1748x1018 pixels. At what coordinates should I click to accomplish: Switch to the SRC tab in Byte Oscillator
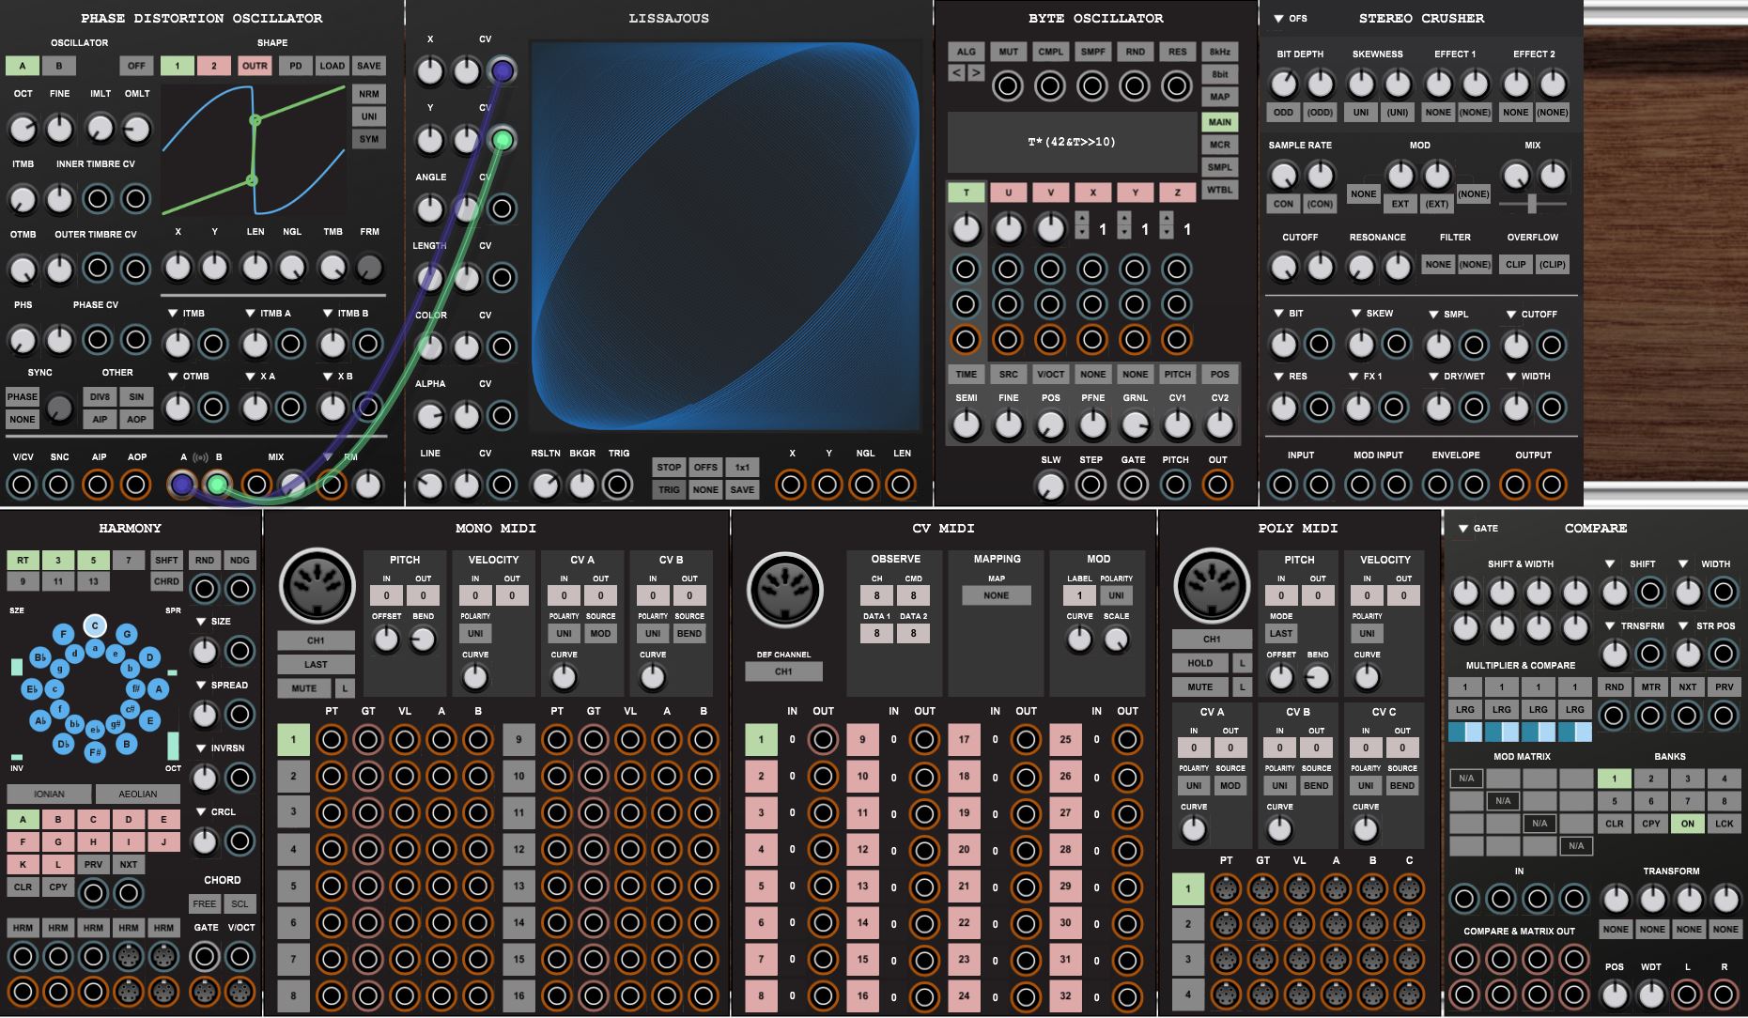(1009, 374)
